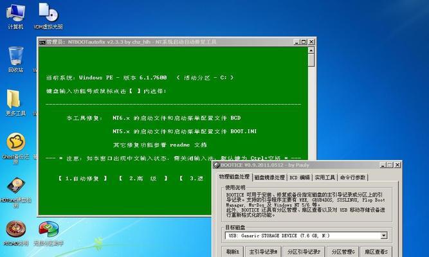The width and height of the screenshot is (429, 257).
Task: Click the console scrollbar up arrow
Action: [311, 50]
